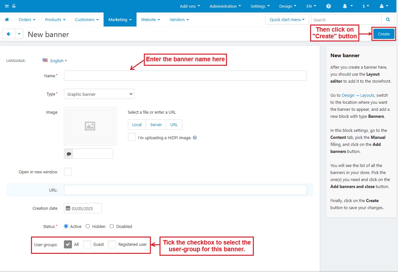Click the back arrow button

[x=9, y=34]
